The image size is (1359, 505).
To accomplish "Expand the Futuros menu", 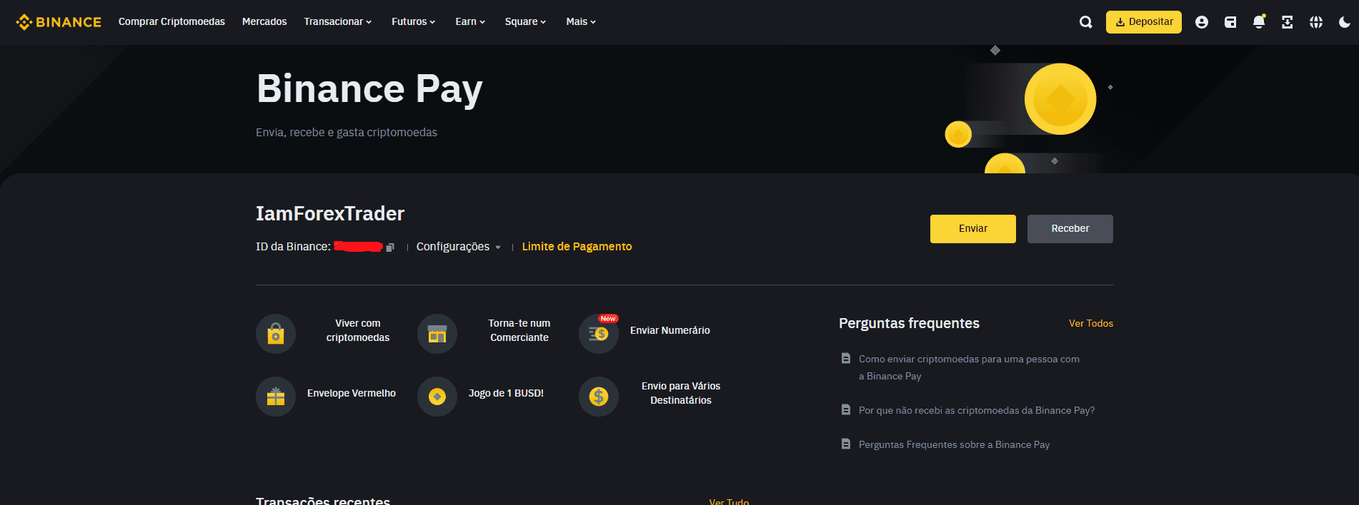I will (x=413, y=22).
